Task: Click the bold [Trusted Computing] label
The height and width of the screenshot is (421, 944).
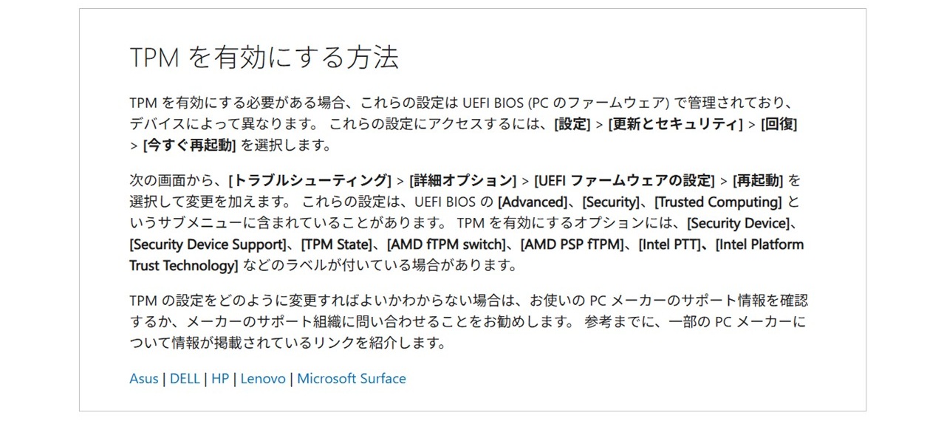Action: pos(719,202)
